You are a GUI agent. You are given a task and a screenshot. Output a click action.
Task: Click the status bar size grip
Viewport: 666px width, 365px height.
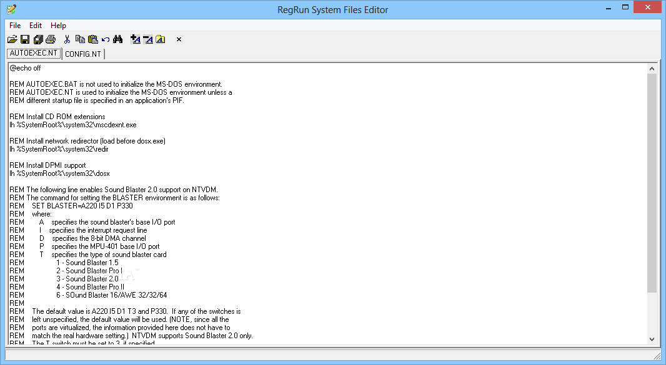tap(657, 355)
